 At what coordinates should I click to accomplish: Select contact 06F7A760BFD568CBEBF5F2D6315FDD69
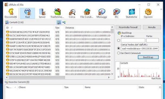pyautogui.click(x=58, y=50)
